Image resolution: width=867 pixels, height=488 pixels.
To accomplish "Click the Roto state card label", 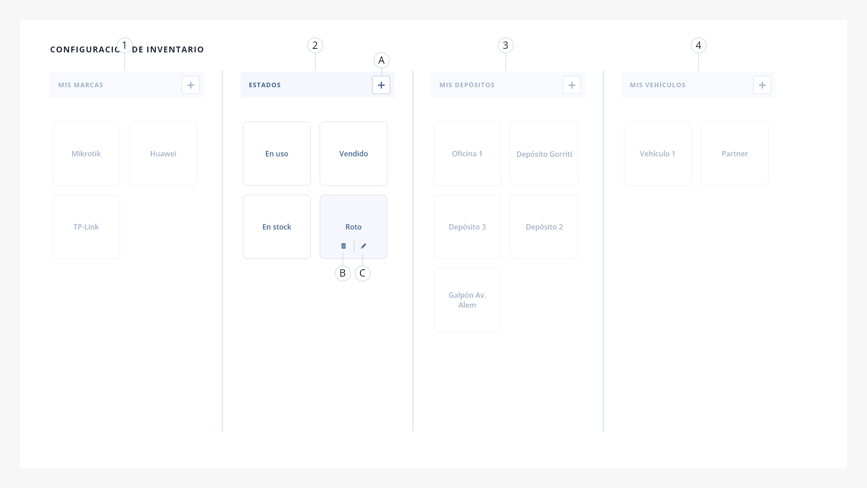I will (354, 227).
